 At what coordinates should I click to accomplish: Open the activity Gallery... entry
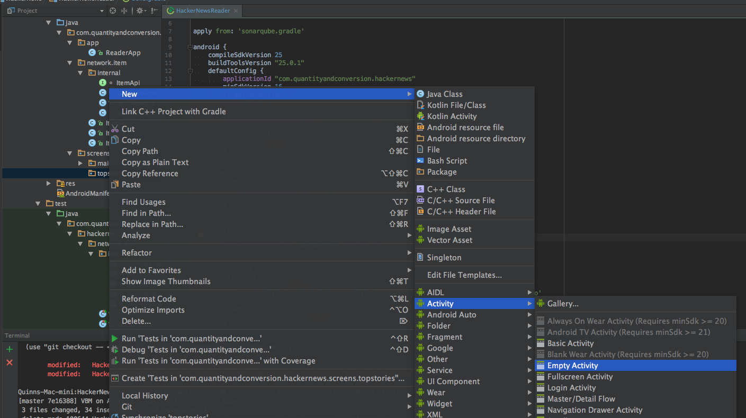(635, 304)
